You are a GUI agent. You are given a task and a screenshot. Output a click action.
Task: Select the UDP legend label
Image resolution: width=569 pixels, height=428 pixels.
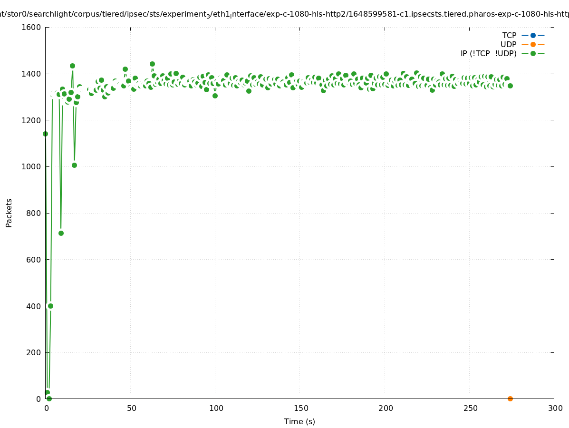508,44
